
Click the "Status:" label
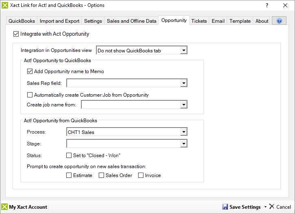click(34, 156)
